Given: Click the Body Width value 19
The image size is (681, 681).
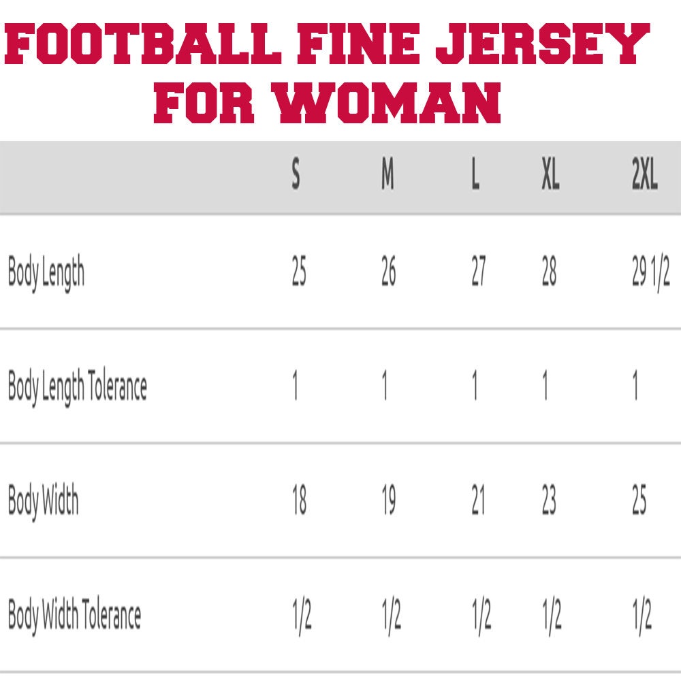Looking at the screenshot, I should click(x=389, y=499).
